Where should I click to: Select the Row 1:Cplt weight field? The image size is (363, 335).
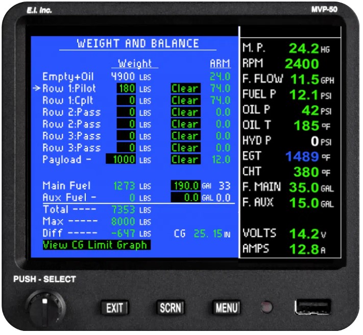point(127,101)
